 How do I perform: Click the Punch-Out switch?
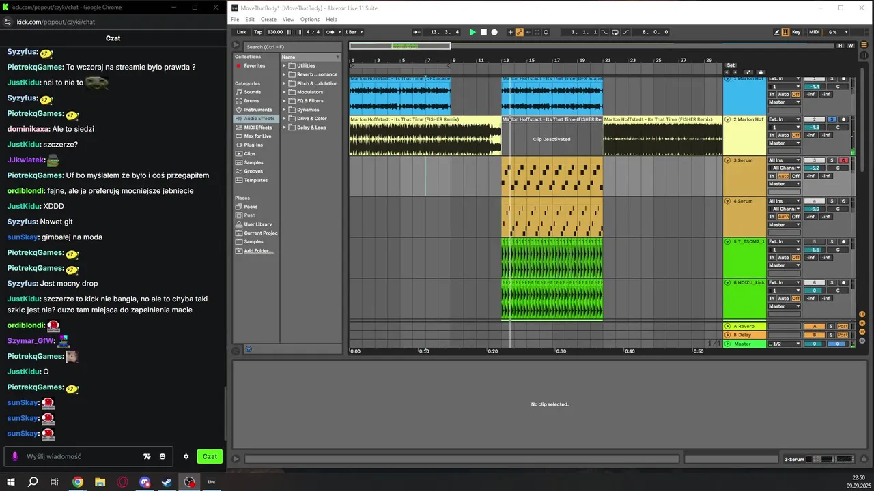click(625, 32)
